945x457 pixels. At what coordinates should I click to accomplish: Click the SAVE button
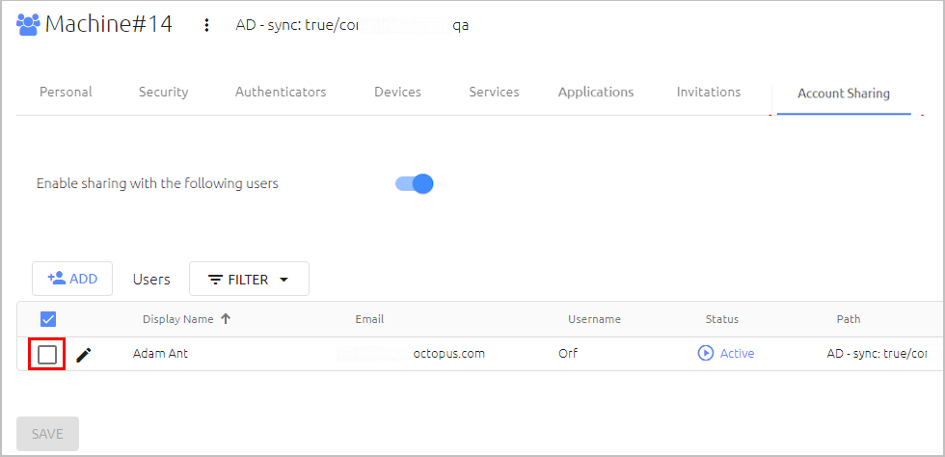click(47, 434)
